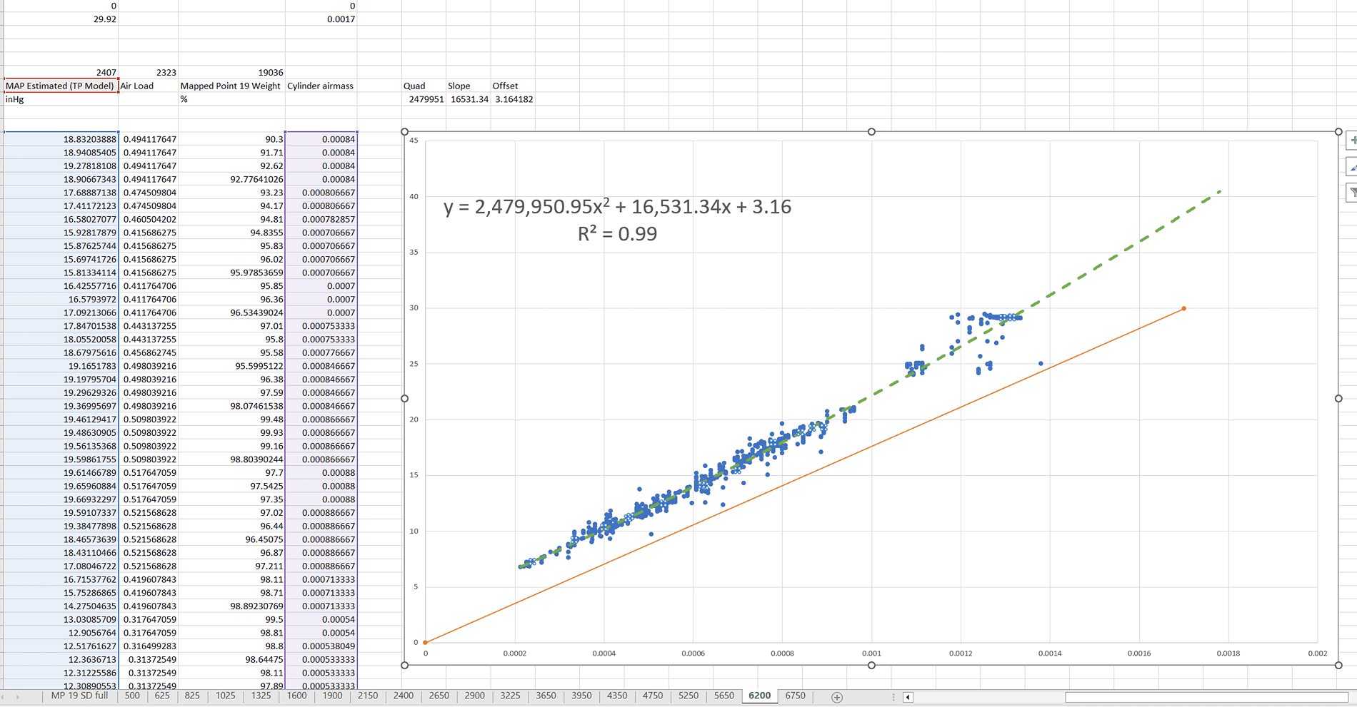Click the cell showing 3.164182
Viewport: 1357px width, 707px height.
click(x=513, y=99)
